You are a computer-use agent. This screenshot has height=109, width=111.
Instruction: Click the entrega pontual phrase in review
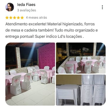pyautogui.click(x=20, y=36)
